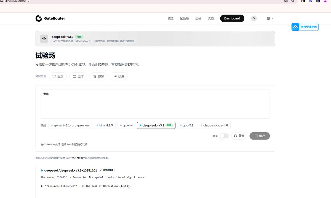
Task: Click the heart icon on 生活 chip
Action: (54, 76)
